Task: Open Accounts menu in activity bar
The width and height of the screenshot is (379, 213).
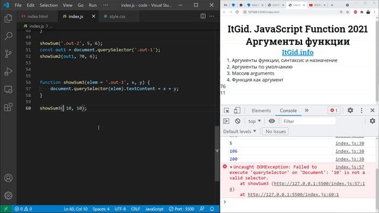Action: click(x=8, y=178)
